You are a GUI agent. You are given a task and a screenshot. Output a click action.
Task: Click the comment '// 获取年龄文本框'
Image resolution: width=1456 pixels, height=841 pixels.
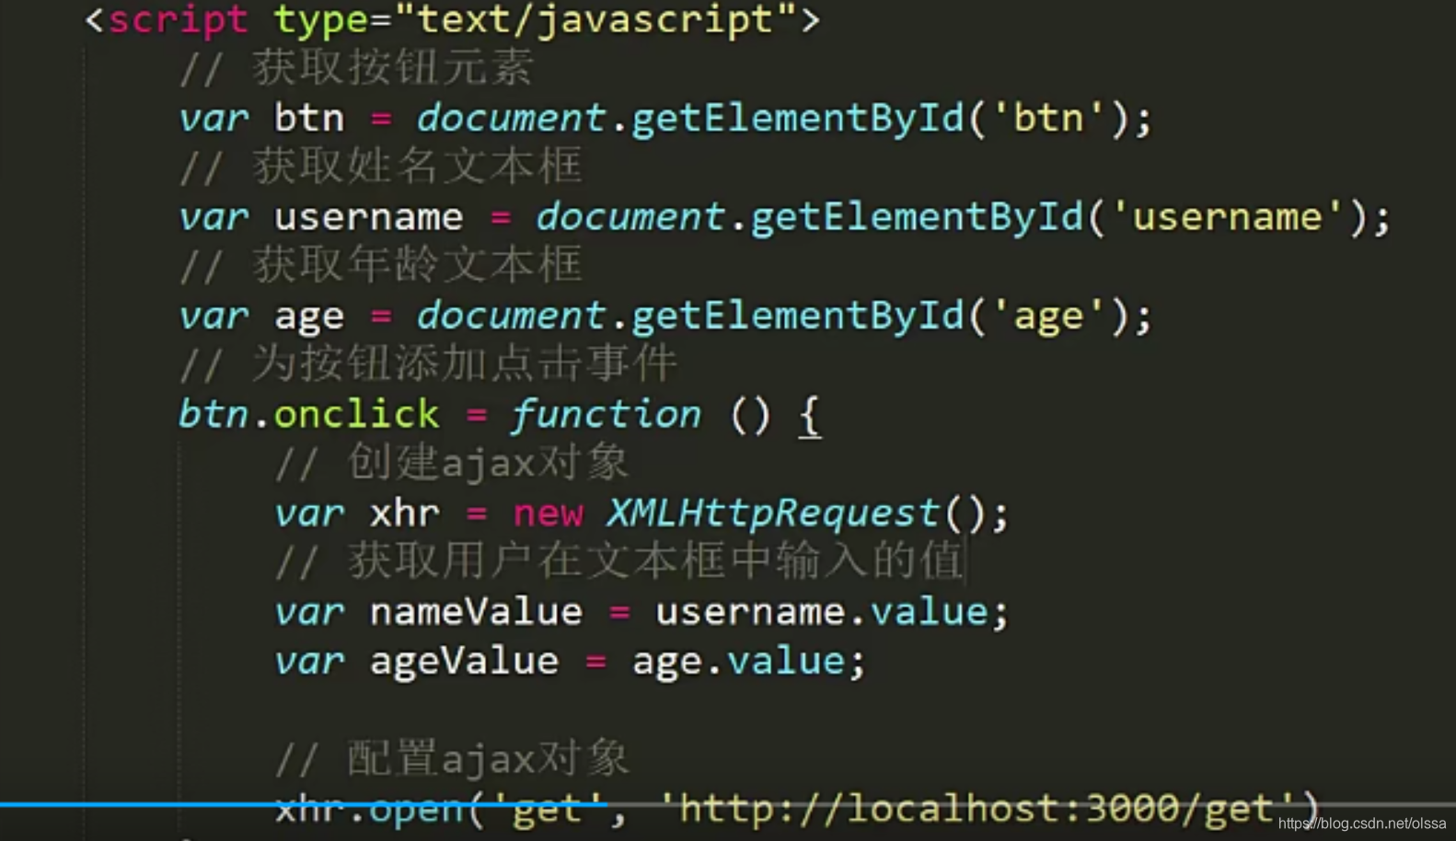click(x=381, y=265)
